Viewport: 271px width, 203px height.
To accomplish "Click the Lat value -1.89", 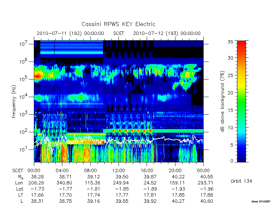I will point(150,189).
